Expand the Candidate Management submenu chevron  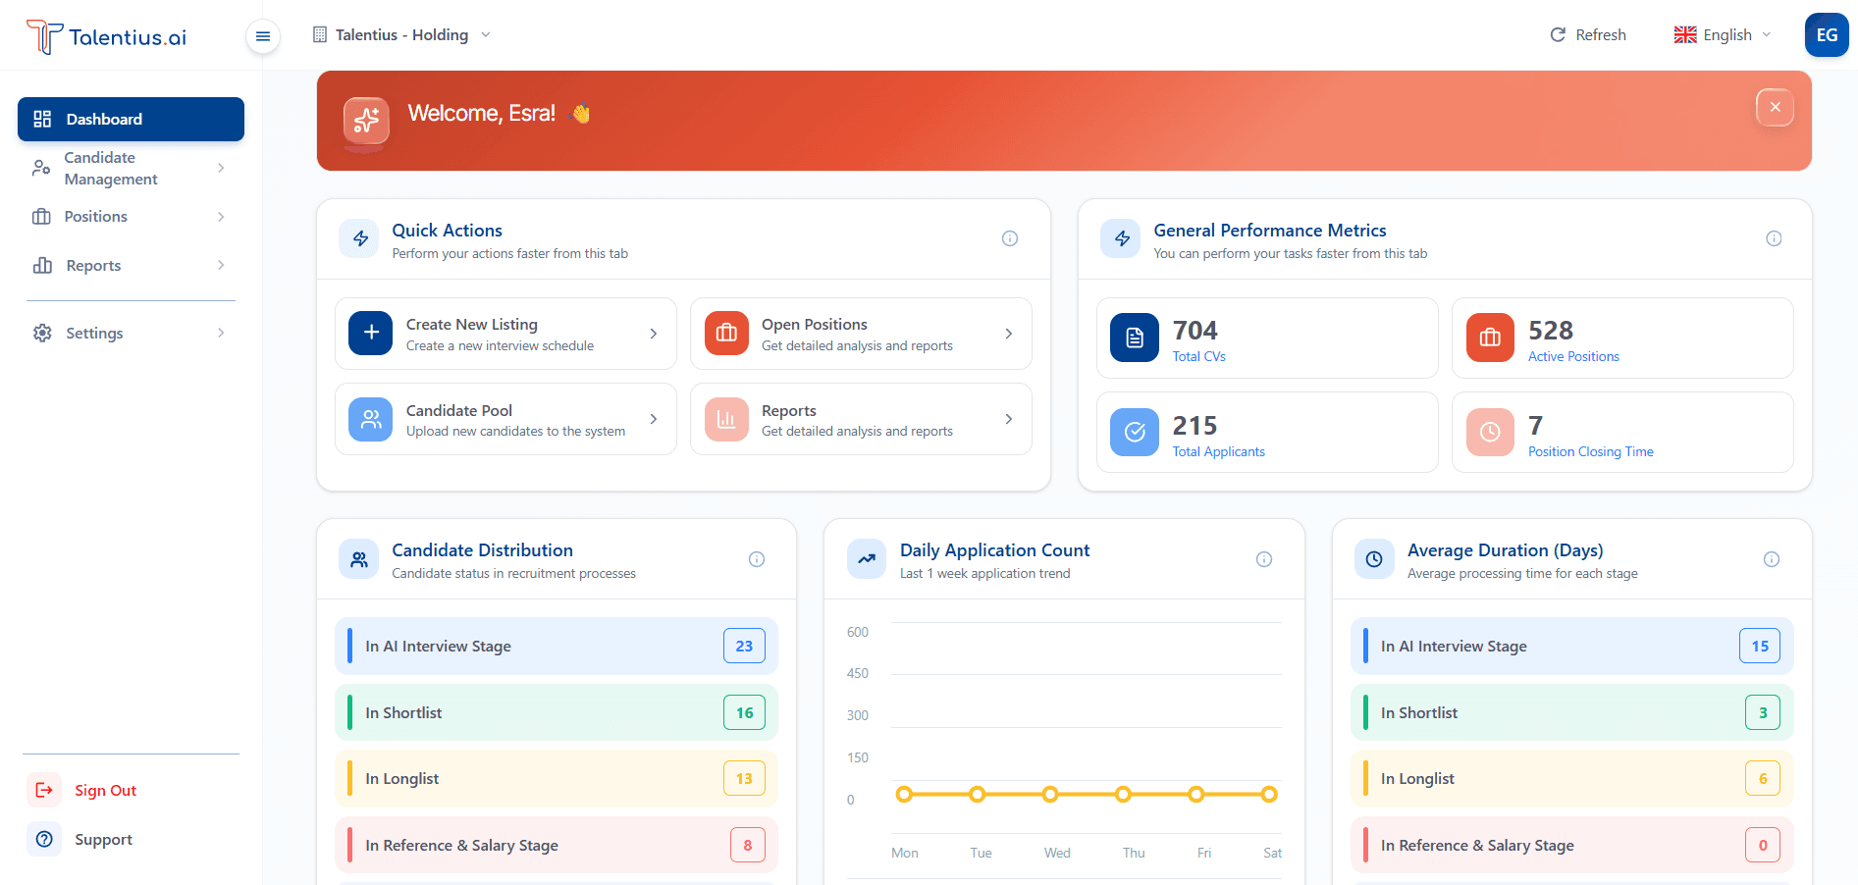221,168
